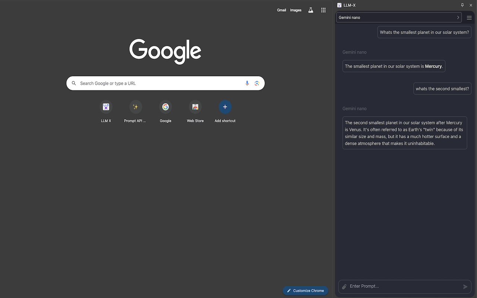Open the Web Store shortcut tile

pyautogui.click(x=195, y=111)
